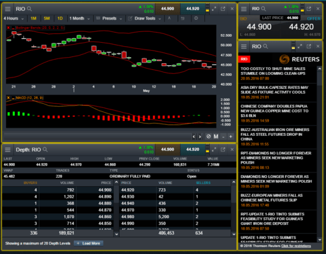Remove the MACD study
Viewport: 326px width, 254px height.
click(x=8, y=98)
